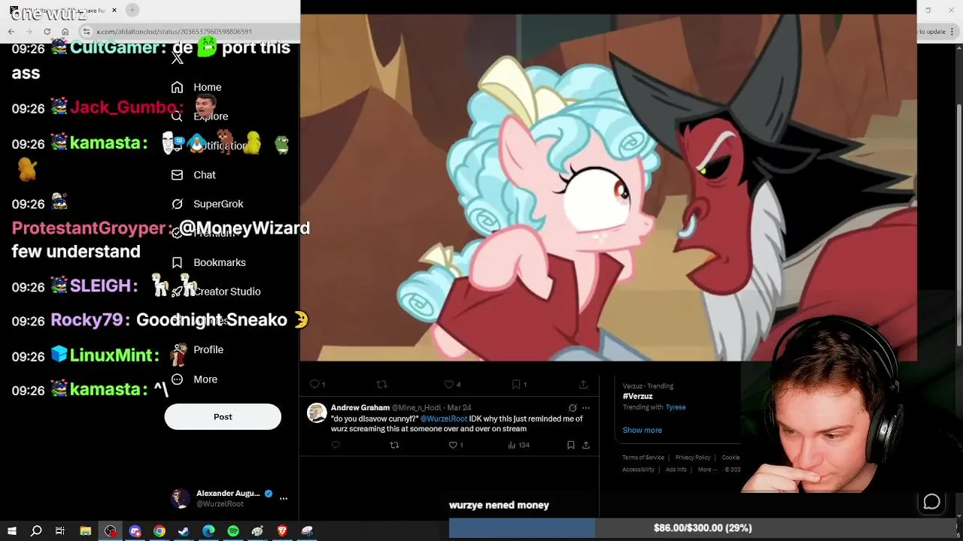
Task: Click the pony cartoon video in the post
Action: pyautogui.click(x=608, y=187)
